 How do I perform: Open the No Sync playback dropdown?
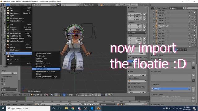pyautogui.click(x=107, y=104)
